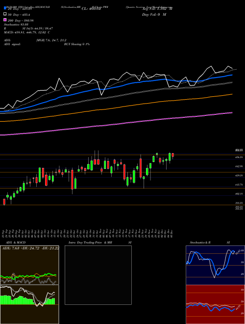Screen dimensions: 245x324
Task: Click the white 50 Day legend swatch
Action: [5, 14]
